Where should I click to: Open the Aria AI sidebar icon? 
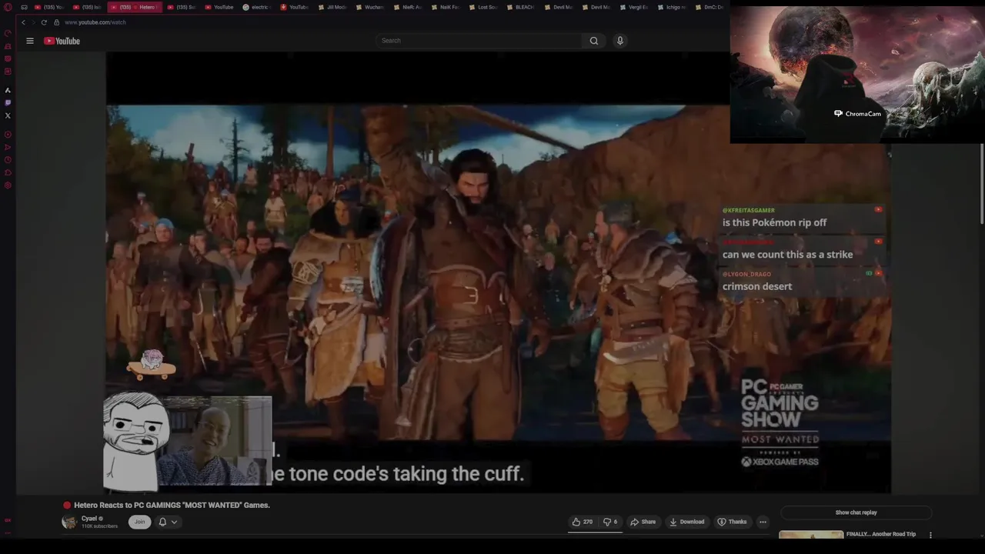(8, 90)
